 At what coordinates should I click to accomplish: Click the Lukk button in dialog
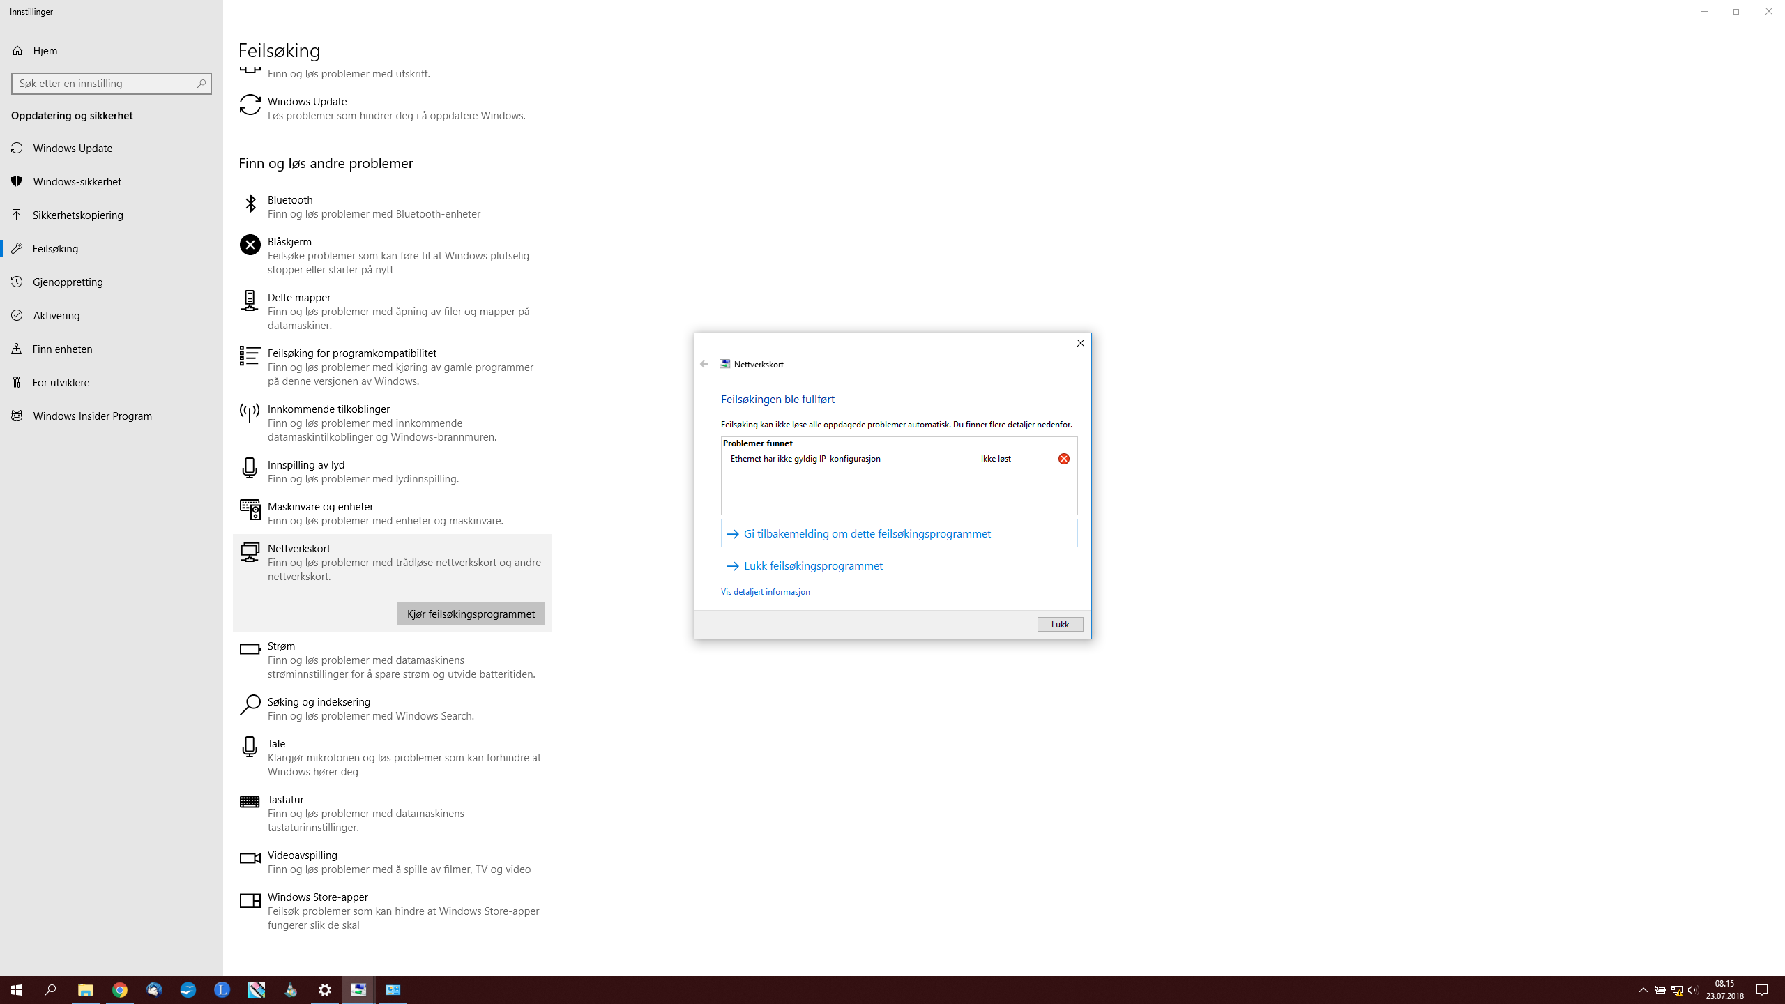tap(1060, 624)
